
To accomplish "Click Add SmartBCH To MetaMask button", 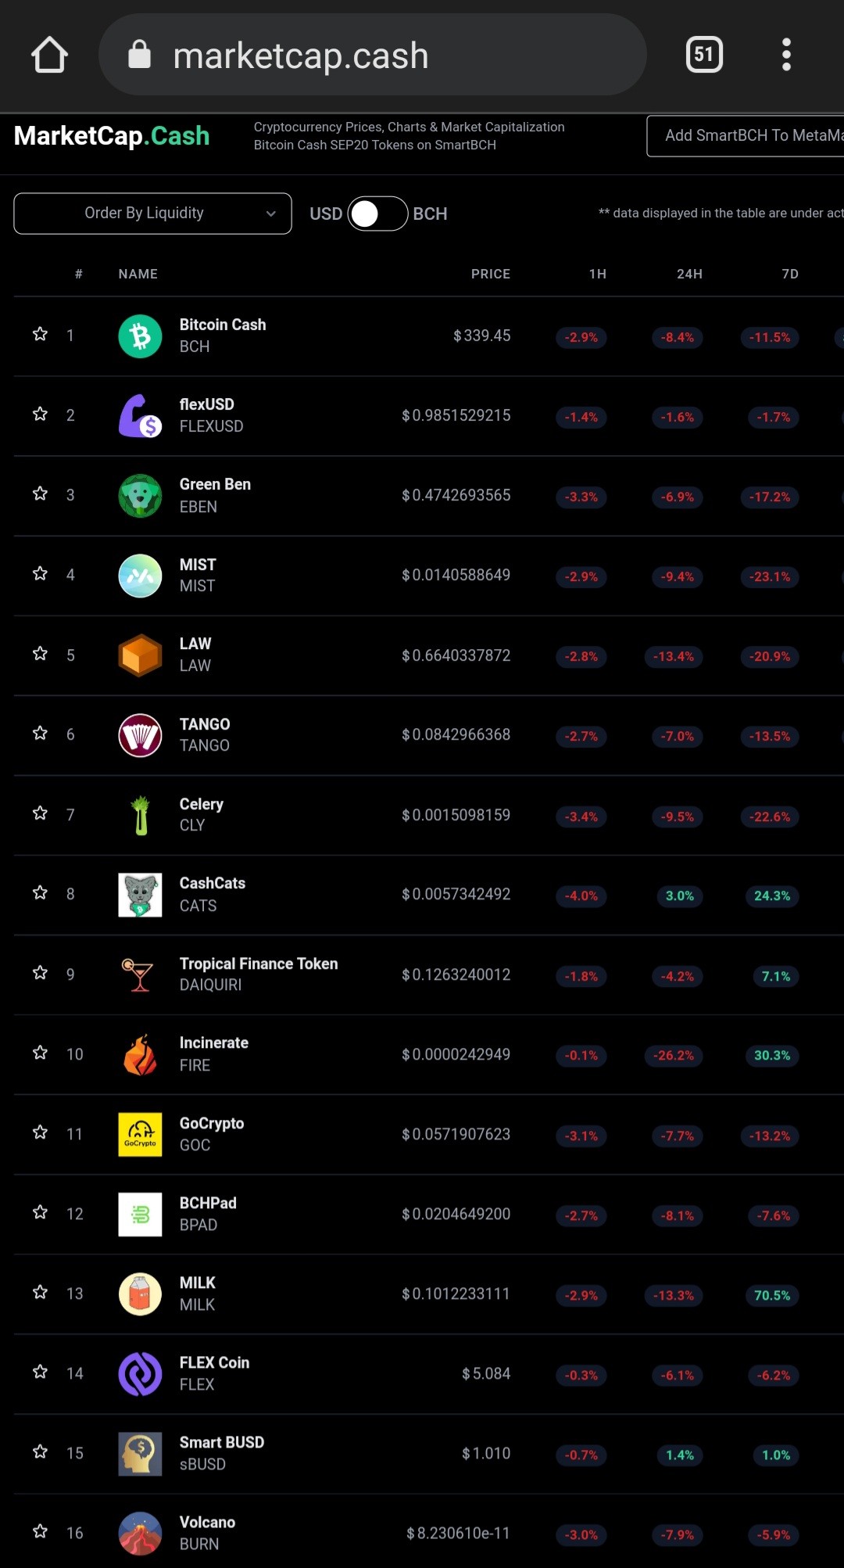I will (x=746, y=136).
